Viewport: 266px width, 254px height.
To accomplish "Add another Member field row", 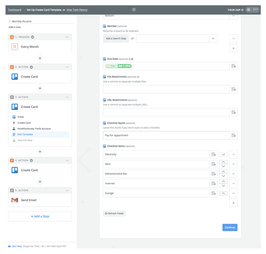I will click(233, 48).
